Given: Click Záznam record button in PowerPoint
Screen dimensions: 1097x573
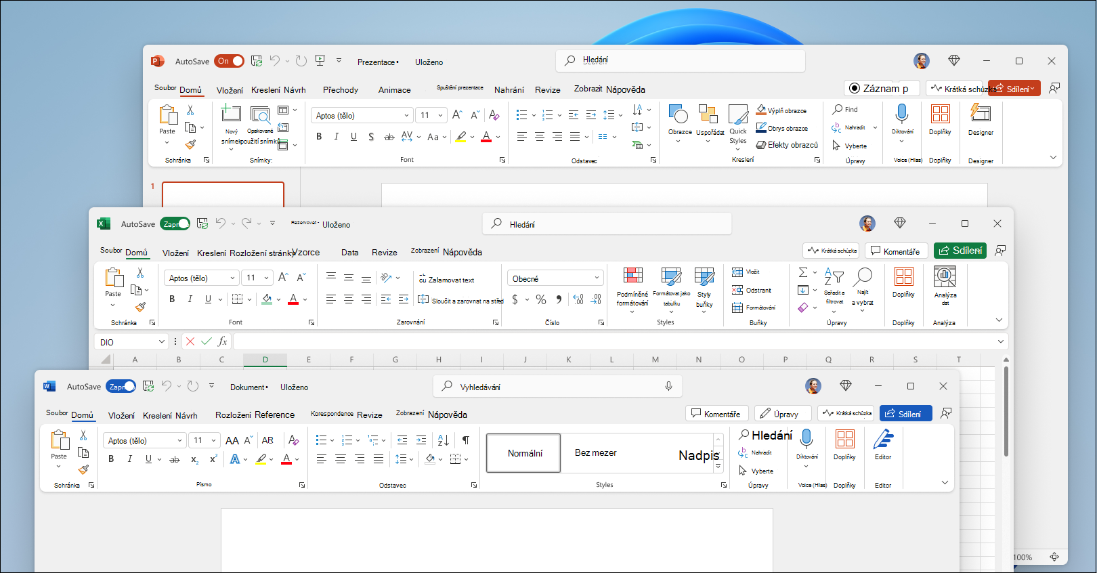Looking at the screenshot, I should point(882,88).
